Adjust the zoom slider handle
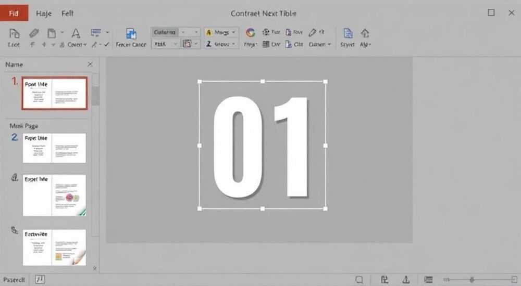This screenshot has height=286, width=521. (472, 280)
